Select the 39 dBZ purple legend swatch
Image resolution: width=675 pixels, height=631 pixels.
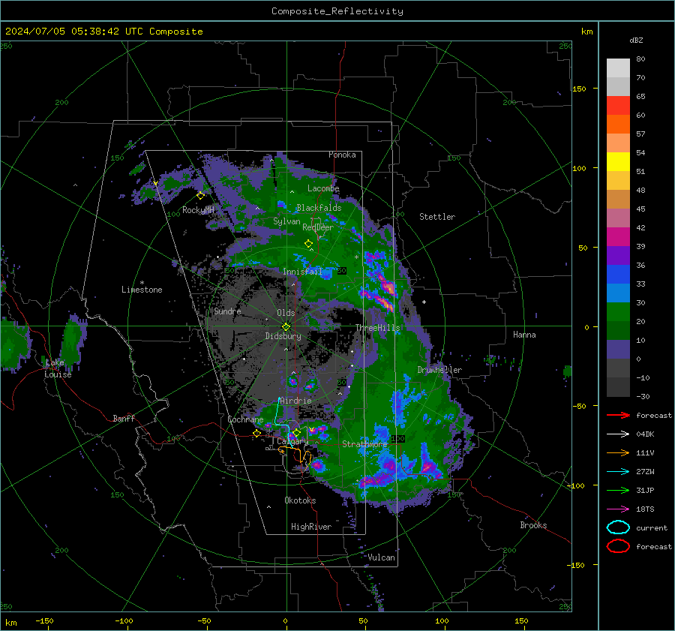[x=618, y=255]
